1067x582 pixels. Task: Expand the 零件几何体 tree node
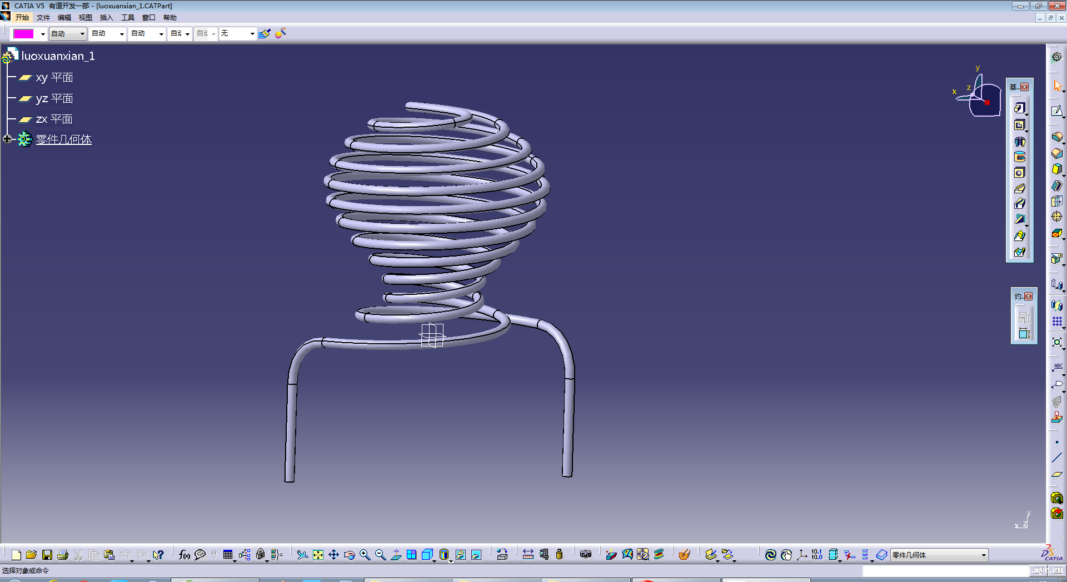[x=7, y=139]
